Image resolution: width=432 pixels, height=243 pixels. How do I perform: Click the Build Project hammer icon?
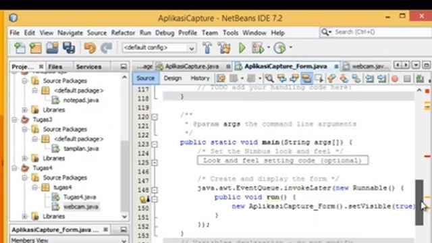207,48
